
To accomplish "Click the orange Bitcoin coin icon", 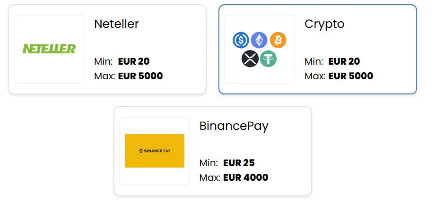I will [x=278, y=41].
